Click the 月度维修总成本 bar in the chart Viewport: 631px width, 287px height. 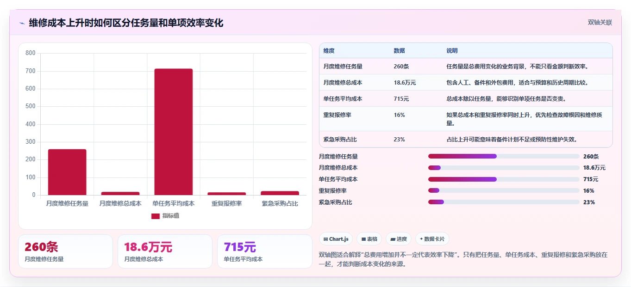[120, 193]
